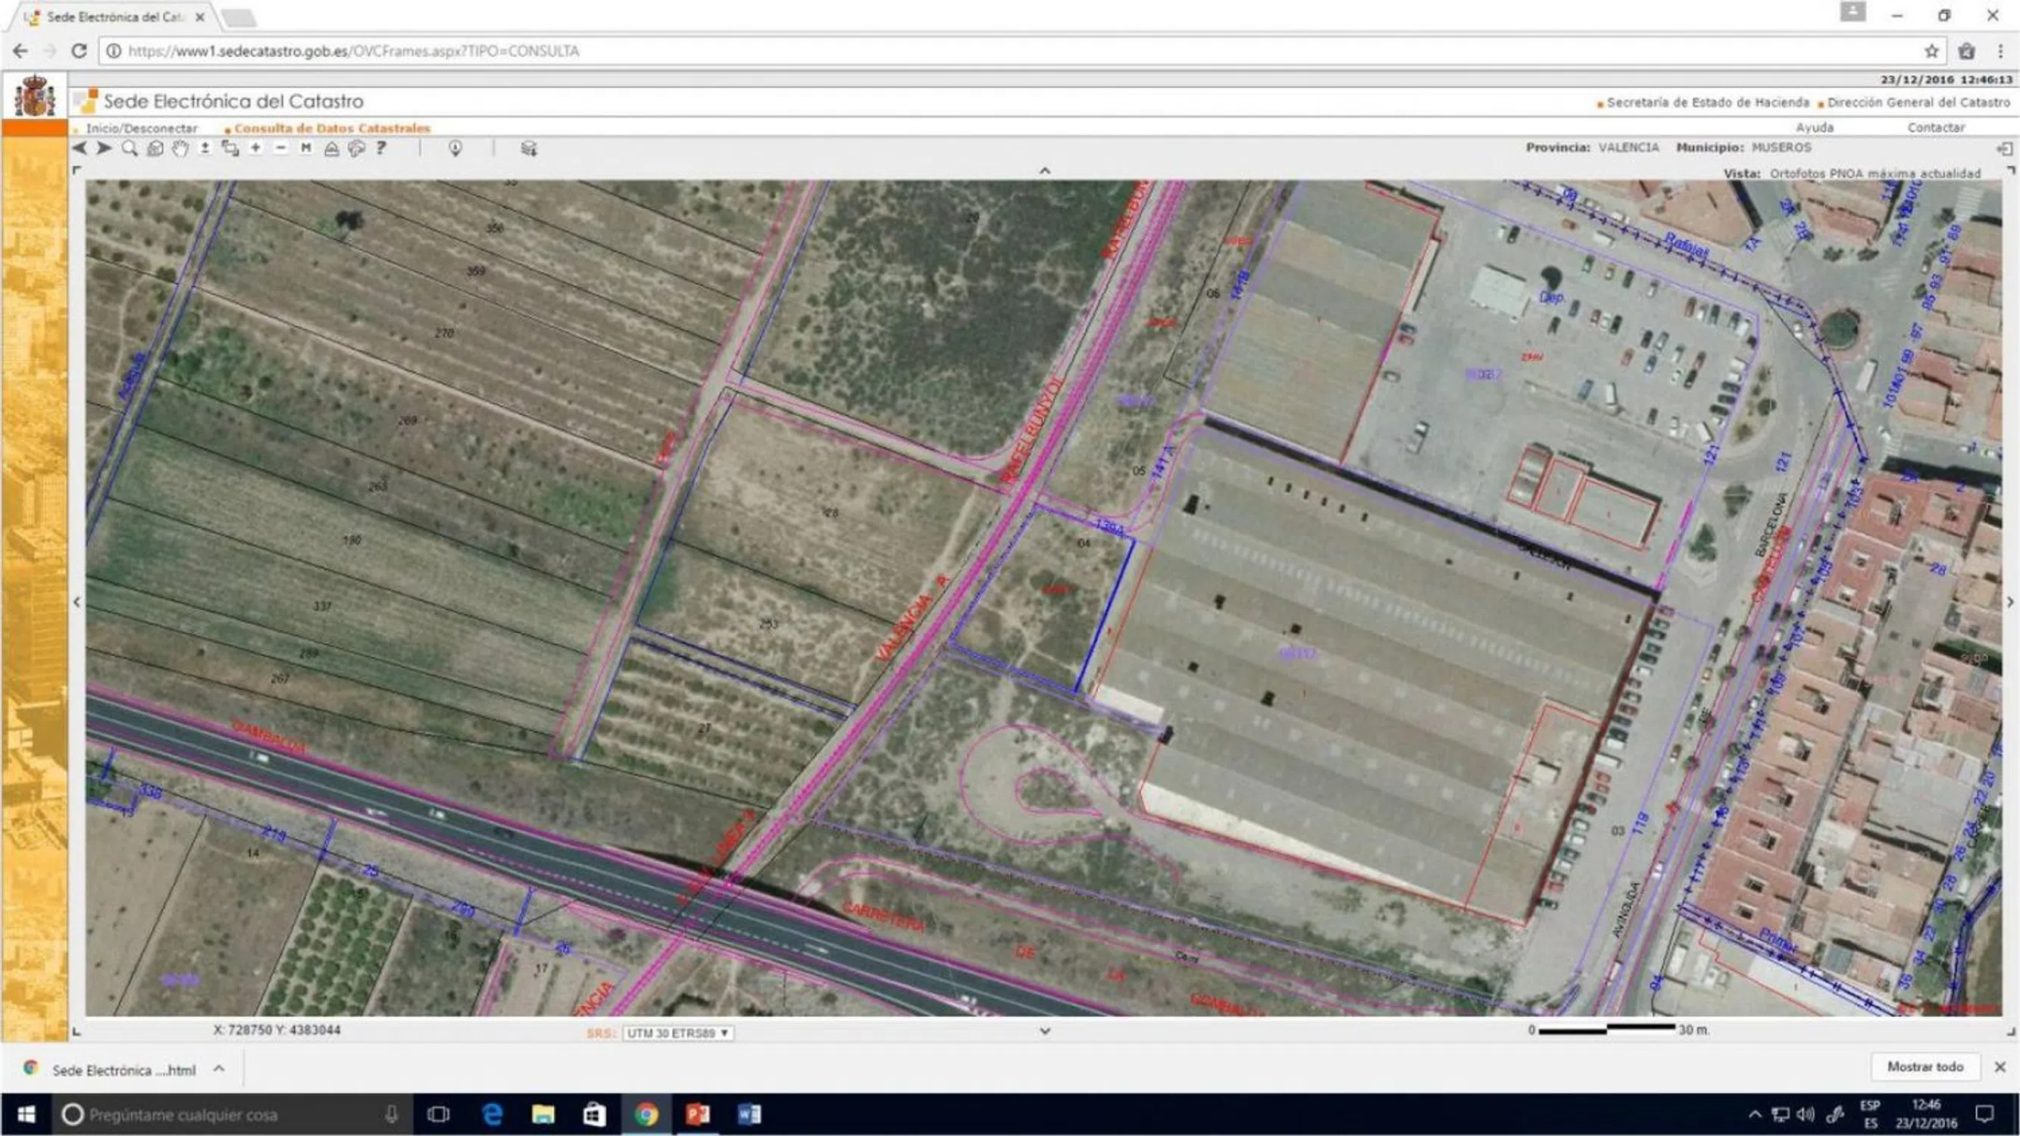Open the SRS UTM 30 ETRS89 dropdown

678,1033
